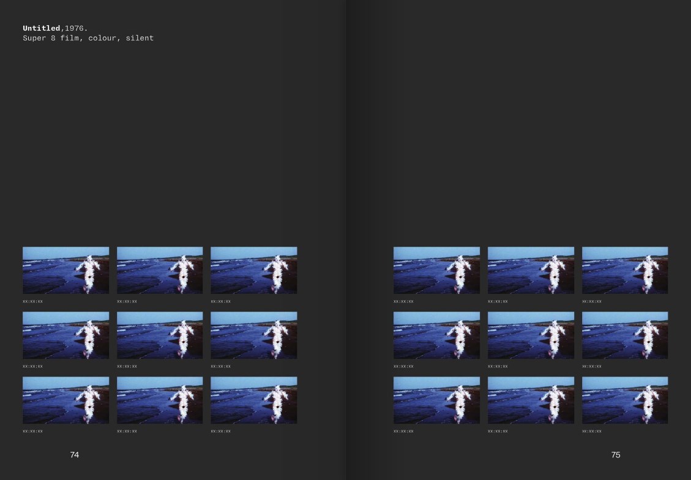Click page number 75

[x=616, y=455]
